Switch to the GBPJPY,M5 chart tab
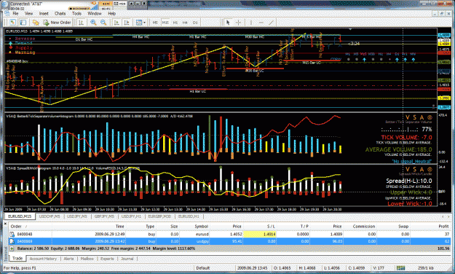This screenshot has width=455, height=274. (104, 216)
